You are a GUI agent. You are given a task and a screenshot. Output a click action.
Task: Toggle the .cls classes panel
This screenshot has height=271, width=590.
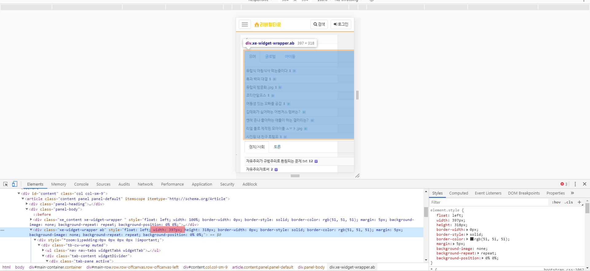(568, 202)
